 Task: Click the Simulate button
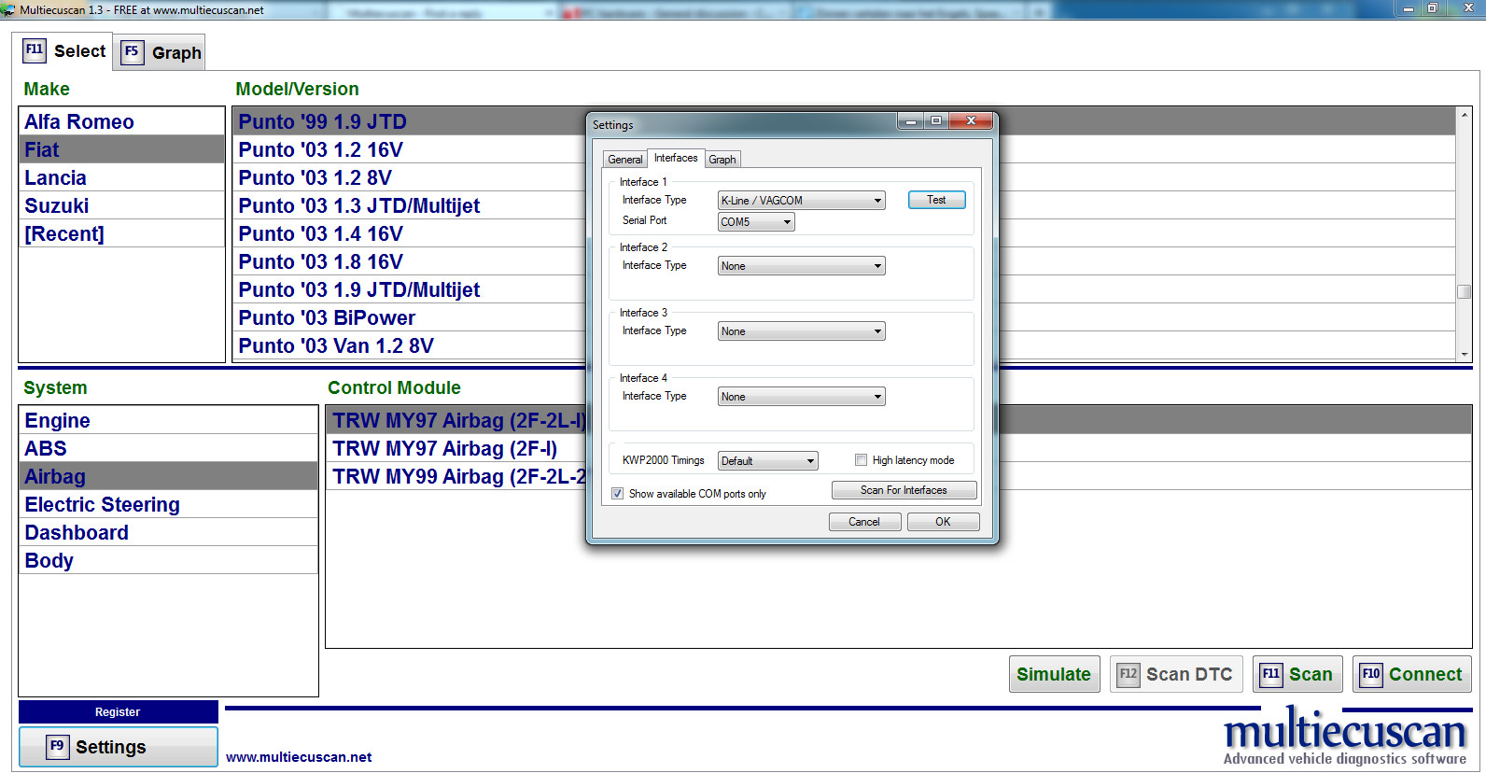1054,674
